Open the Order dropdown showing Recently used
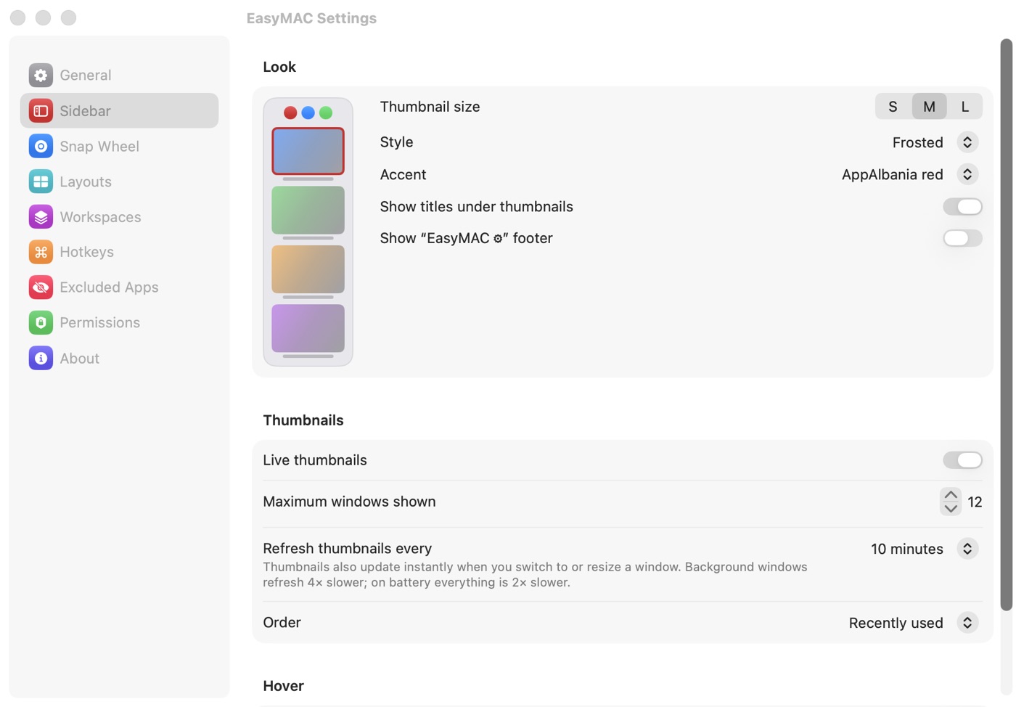 point(914,623)
